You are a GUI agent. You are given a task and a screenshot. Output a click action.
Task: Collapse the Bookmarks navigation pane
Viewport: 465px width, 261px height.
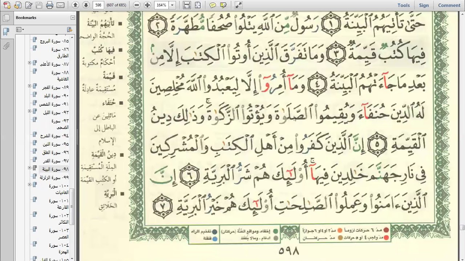tap(73, 17)
